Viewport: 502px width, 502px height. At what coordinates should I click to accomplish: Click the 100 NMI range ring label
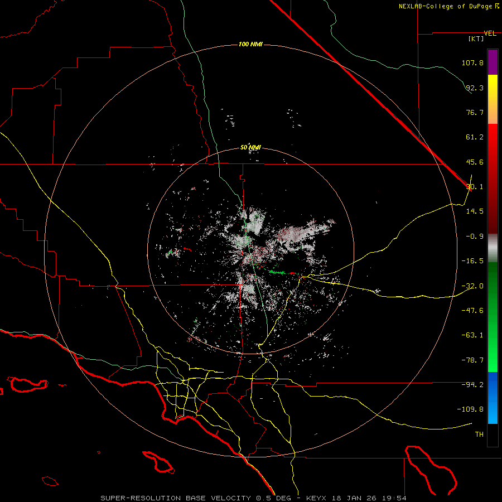250,44
